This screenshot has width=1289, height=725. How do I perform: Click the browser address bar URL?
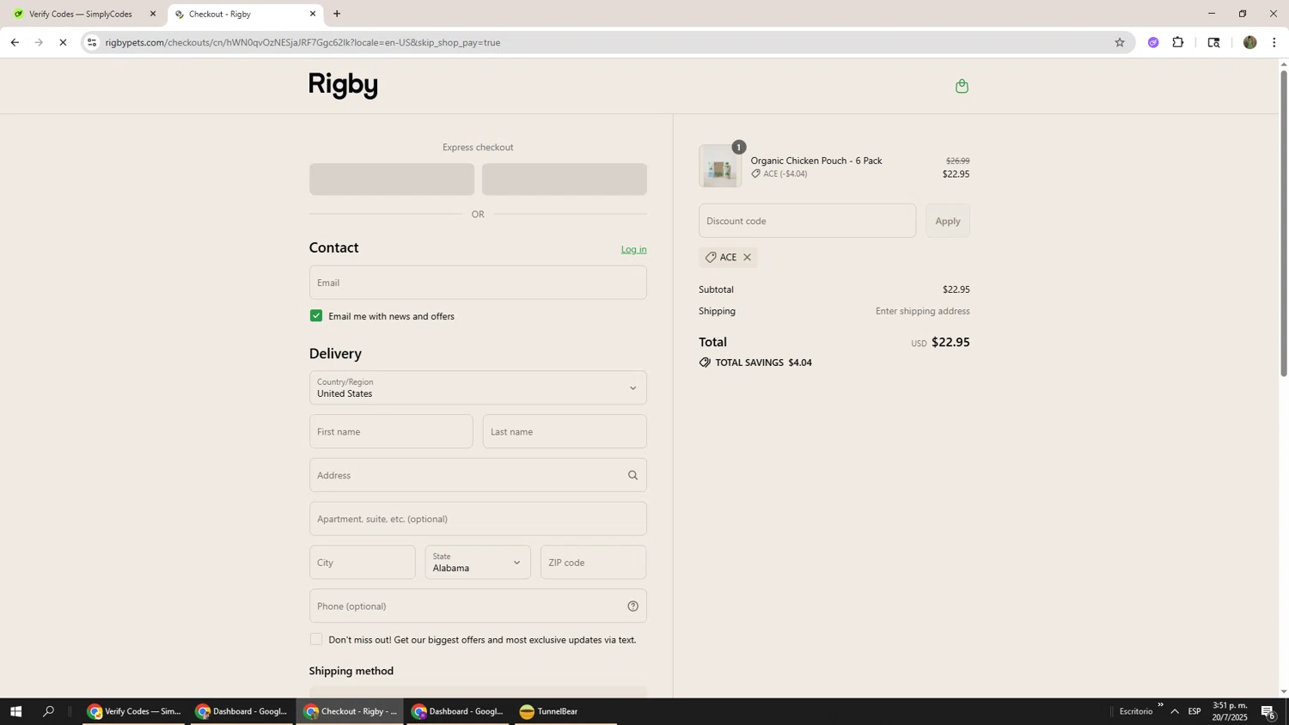tap(302, 42)
